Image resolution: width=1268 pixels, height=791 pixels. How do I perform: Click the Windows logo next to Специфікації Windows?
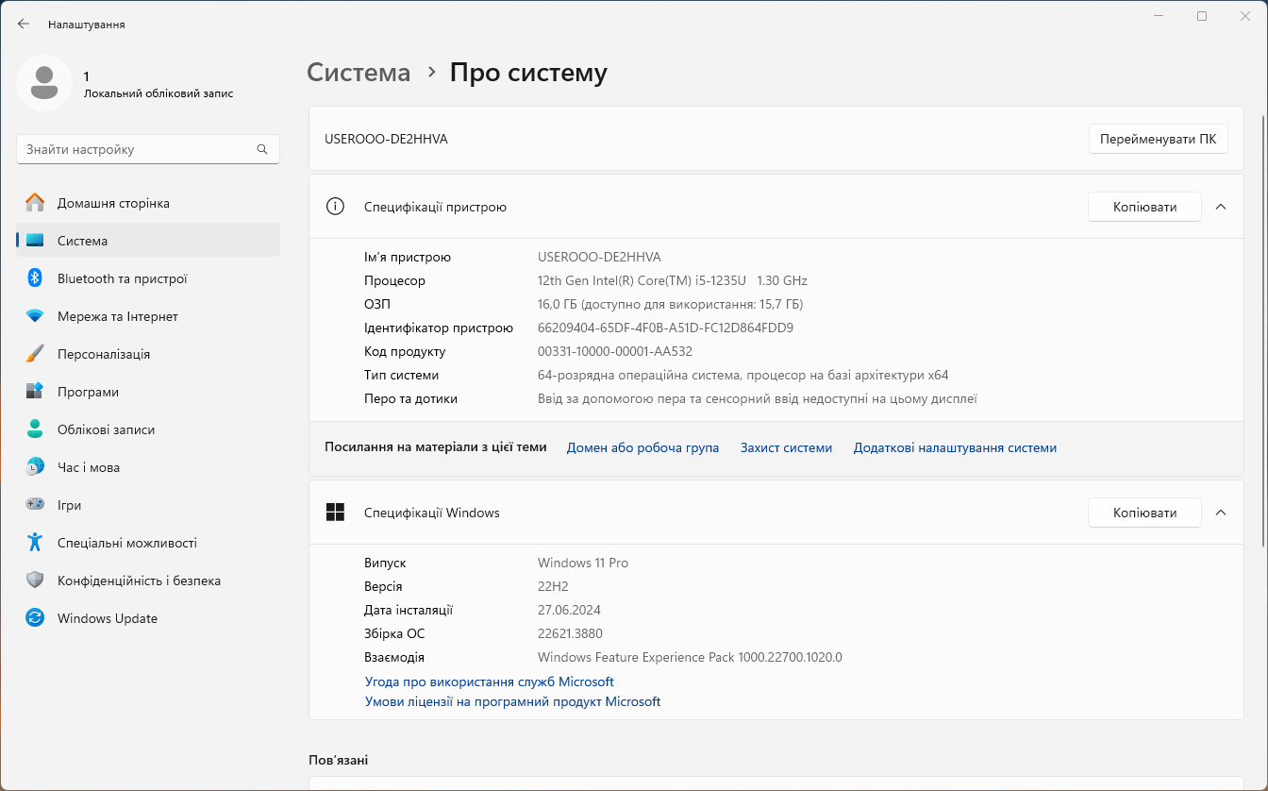(x=335, y=513)
